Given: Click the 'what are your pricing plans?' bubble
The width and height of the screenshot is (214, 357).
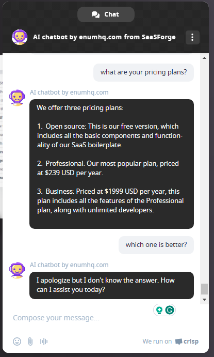Looking at the screenshot, I should tap(143, 72).
